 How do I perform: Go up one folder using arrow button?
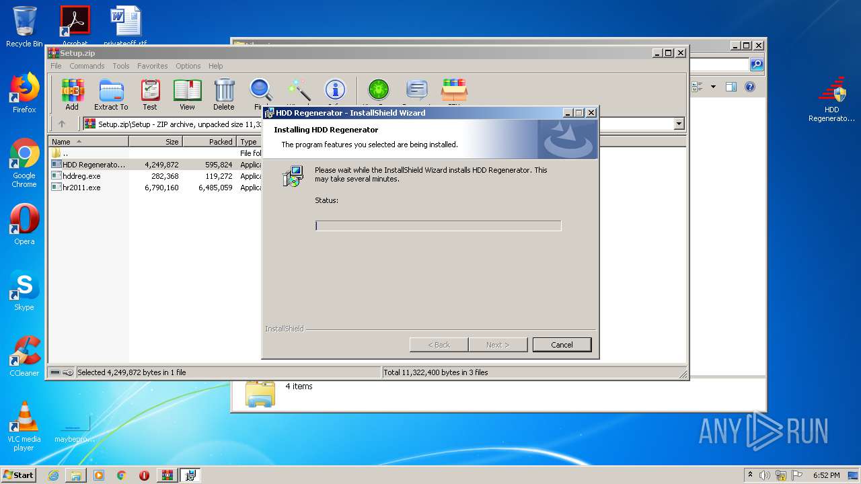[62, 124]
